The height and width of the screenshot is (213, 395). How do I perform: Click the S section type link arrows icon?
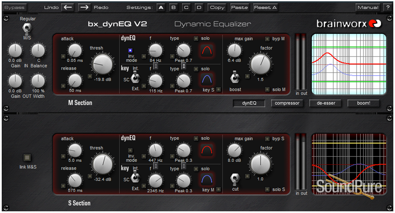click(x=184, y=166)
